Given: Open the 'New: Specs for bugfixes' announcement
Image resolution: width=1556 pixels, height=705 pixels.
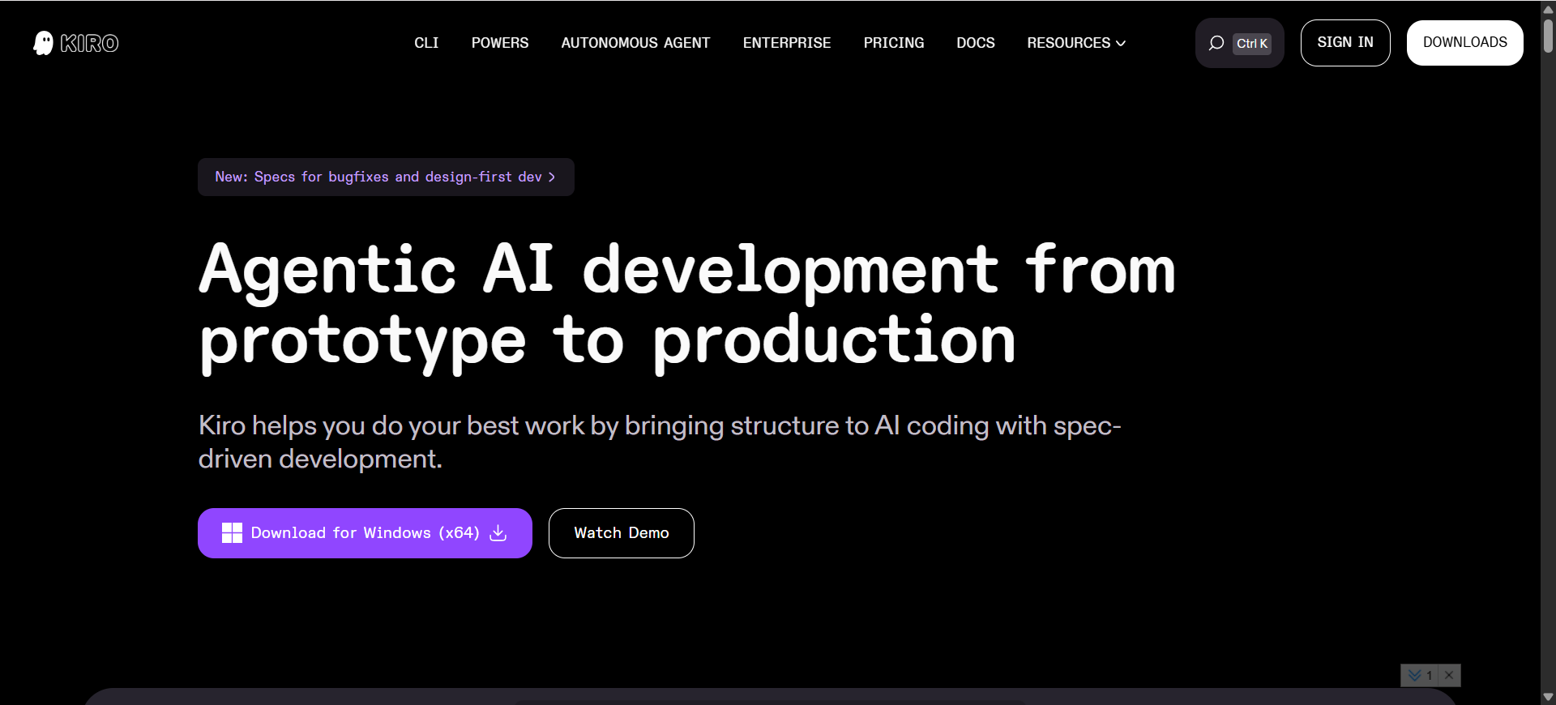Looking at the screenshot, I should pyautogui.click(x=386, y=177).
